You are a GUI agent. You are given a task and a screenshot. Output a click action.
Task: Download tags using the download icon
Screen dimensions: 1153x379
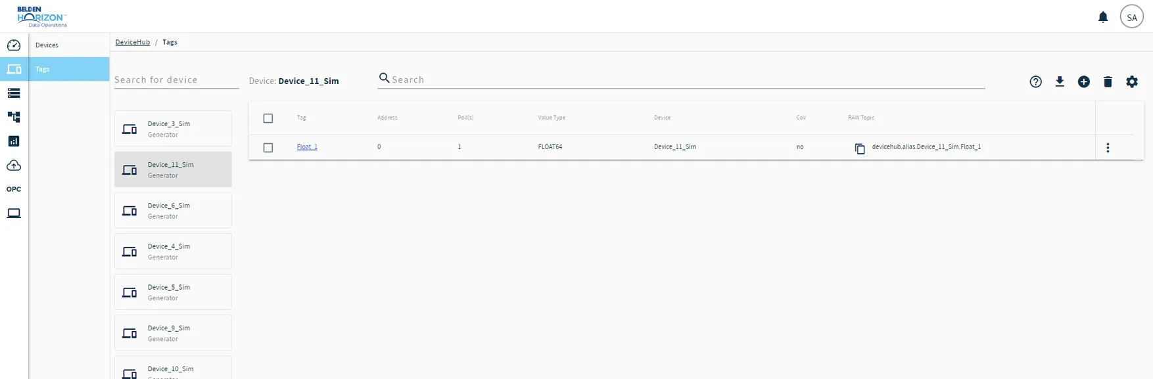tap(1060, 81)
